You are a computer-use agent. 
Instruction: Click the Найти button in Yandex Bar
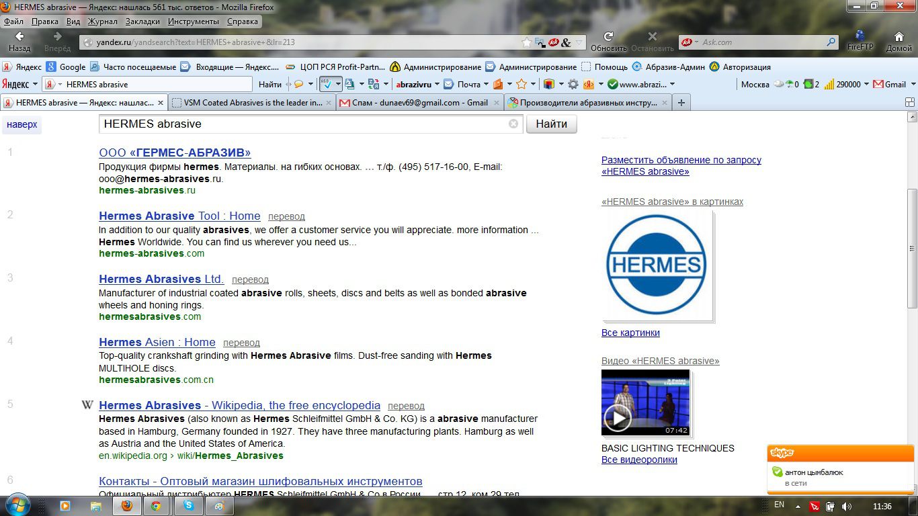coord(270,84)
